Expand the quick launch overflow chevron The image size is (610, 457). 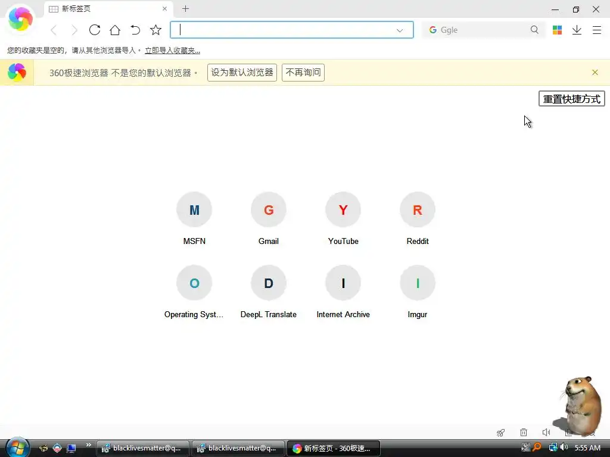pyautogui.click(x=89, y=445)
